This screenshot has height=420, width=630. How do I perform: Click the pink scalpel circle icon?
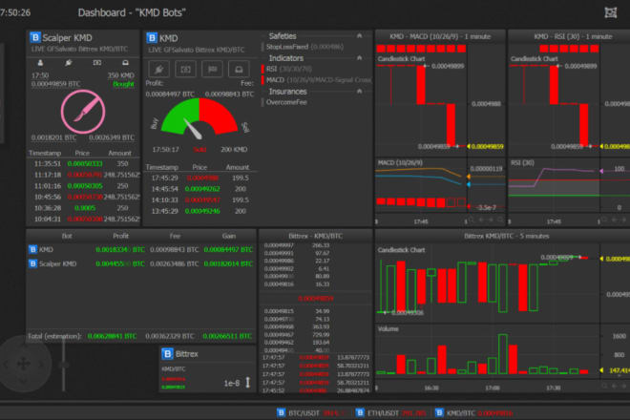point(83,112)
